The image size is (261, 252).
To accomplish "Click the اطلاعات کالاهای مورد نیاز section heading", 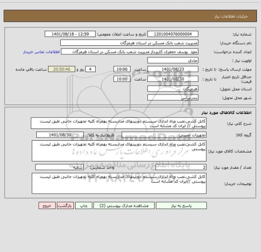I will [227, 113].
